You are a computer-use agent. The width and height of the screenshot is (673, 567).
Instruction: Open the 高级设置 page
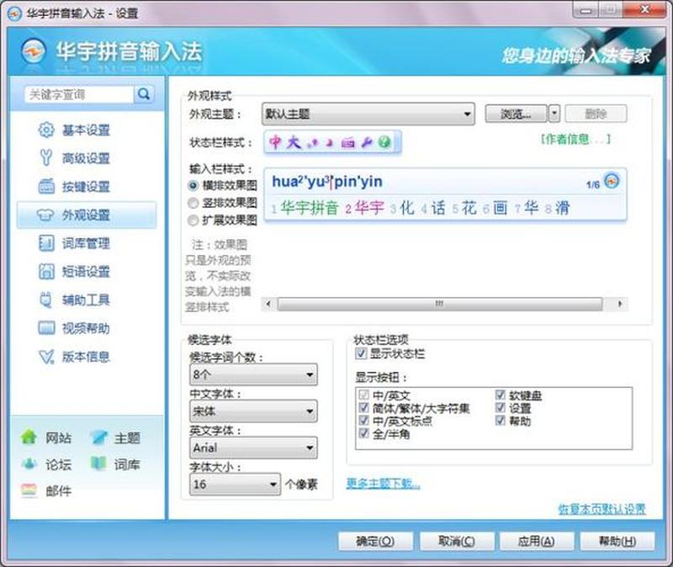pyautogui.click(x=87, y=158)
